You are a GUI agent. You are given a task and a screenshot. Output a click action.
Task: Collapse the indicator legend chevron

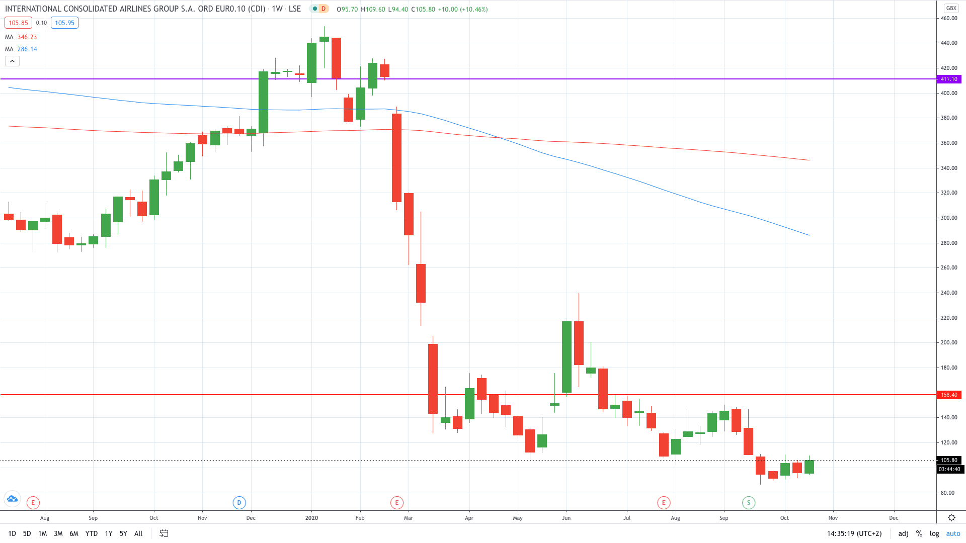pyautogui.click(x=13, y=61)
